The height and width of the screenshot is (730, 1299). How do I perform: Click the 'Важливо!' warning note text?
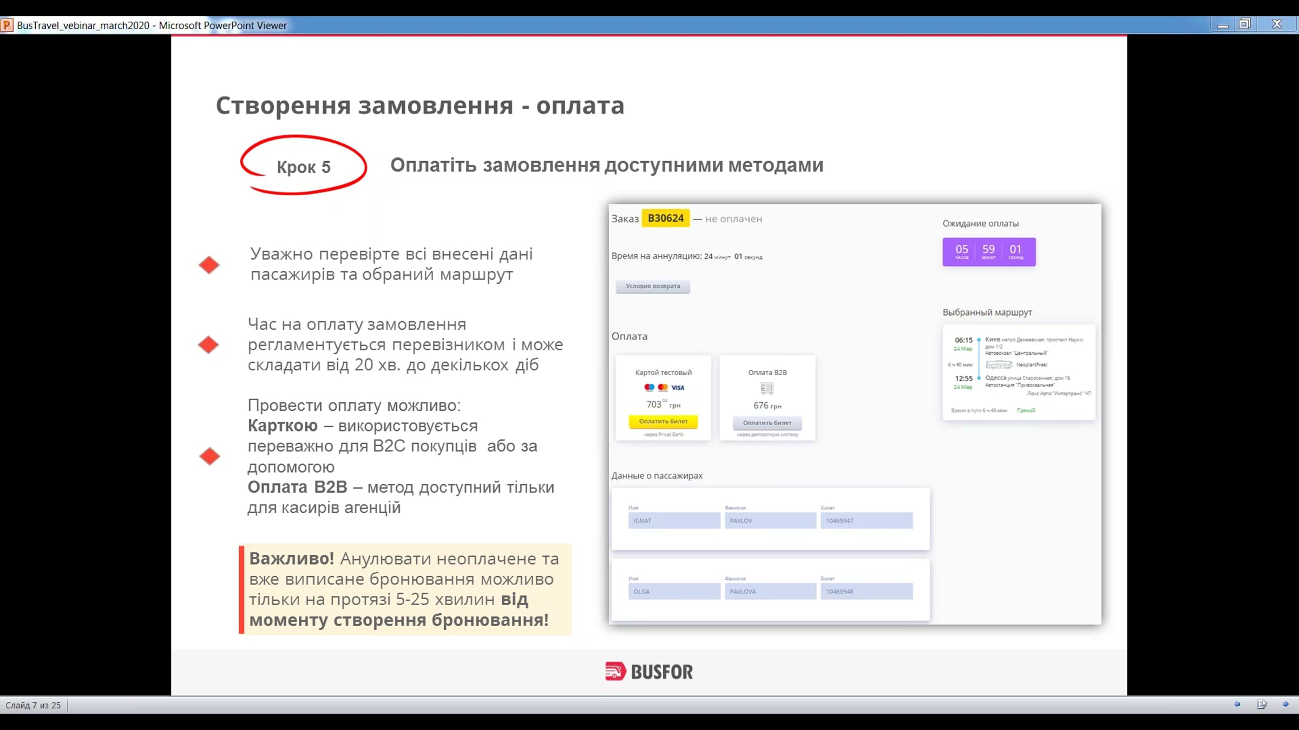coord(404,589)
